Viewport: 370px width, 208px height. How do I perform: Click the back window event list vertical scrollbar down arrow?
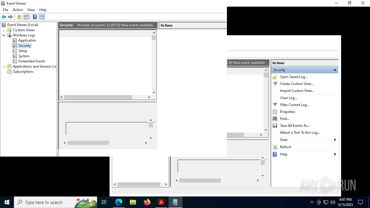pos(266,130)
